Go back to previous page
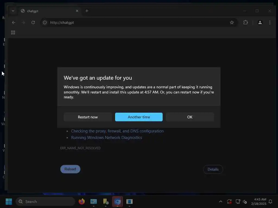This screenshot has height=208, width=278. [x=14, y=22]
